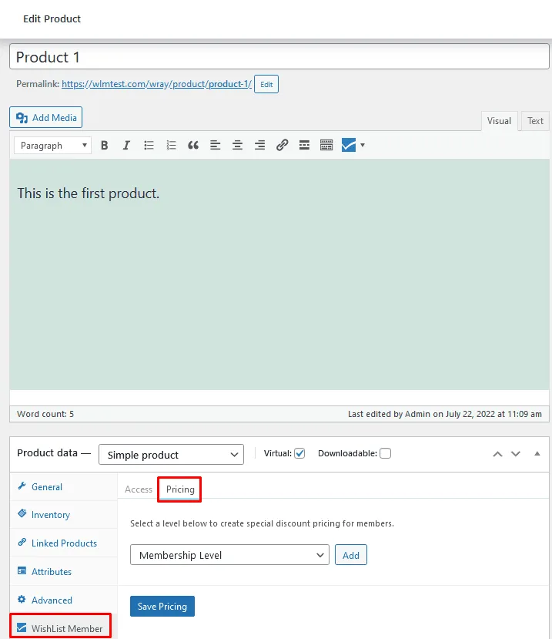
Task: Insert or edit a link
Action: [282, 145]
